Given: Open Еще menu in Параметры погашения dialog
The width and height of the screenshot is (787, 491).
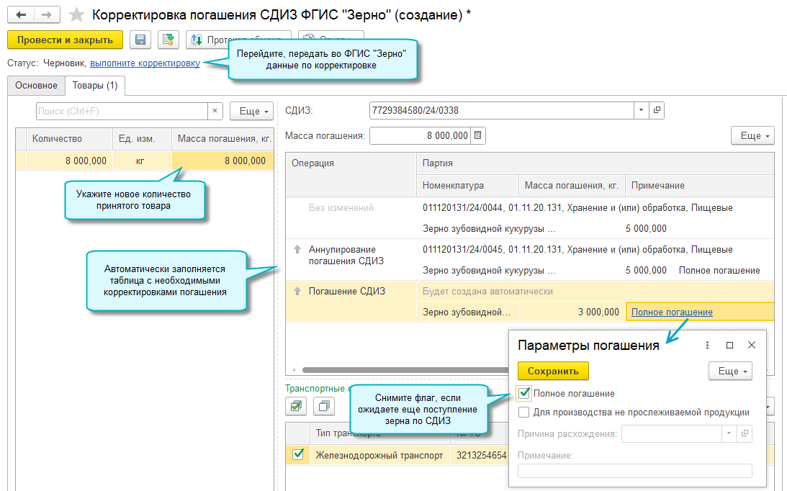Looking at the screenshot, I should click(x=730, y=371).
